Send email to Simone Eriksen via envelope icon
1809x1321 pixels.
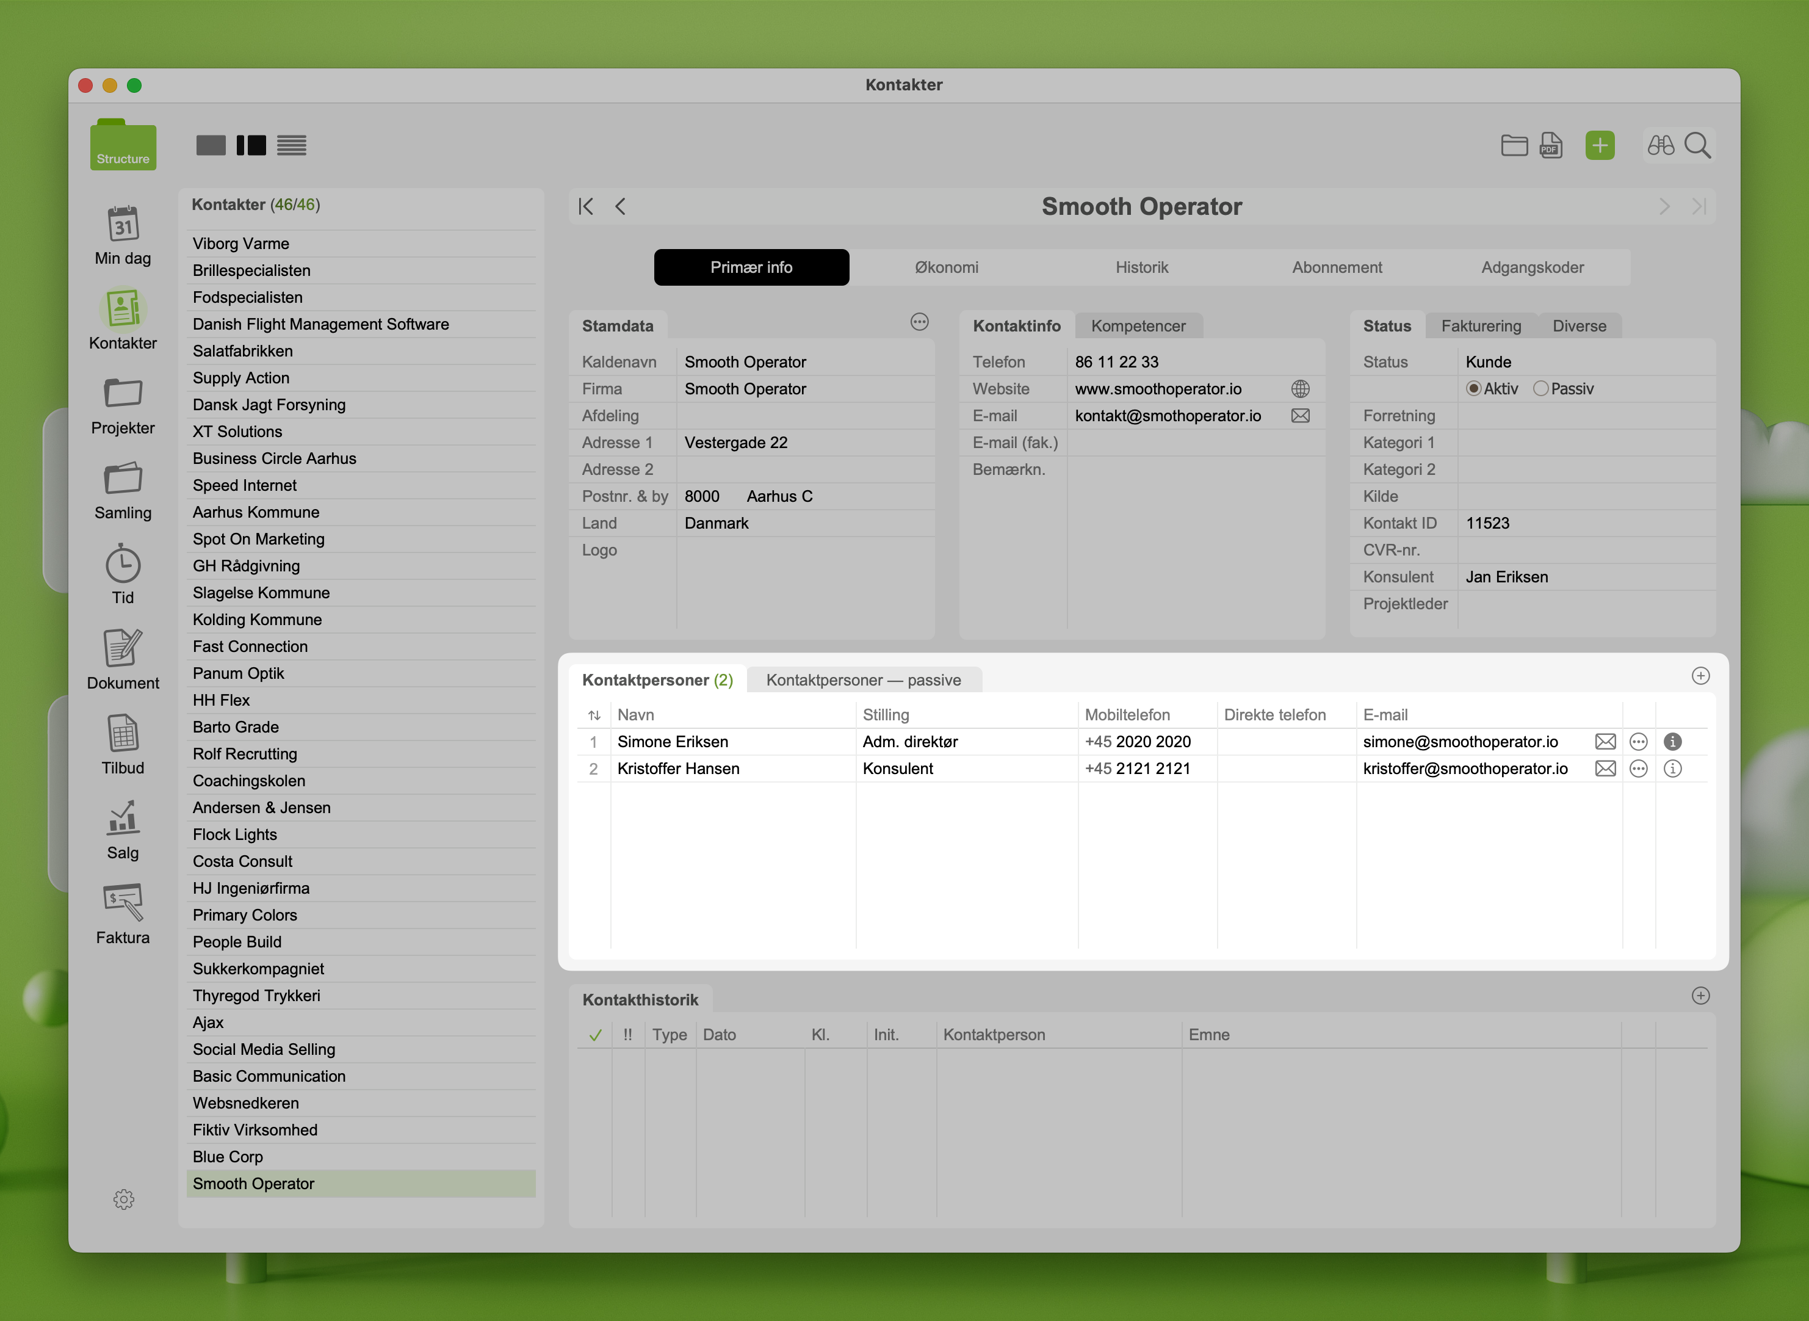(1605, 742)
